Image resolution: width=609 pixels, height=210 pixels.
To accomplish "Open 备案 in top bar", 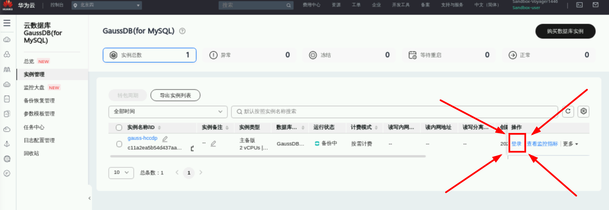I will (425, 5).
